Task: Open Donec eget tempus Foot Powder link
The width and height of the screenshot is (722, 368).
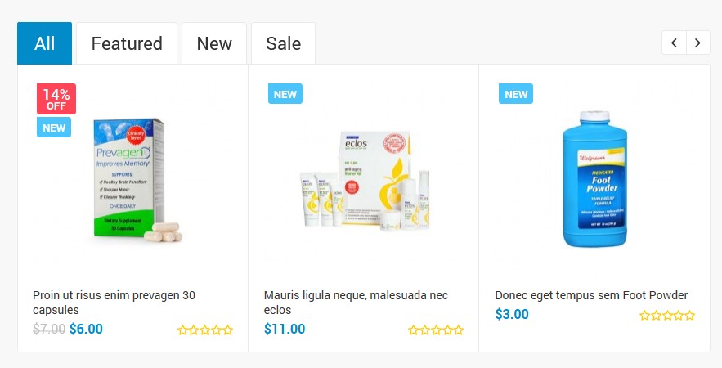Action: 591,295
